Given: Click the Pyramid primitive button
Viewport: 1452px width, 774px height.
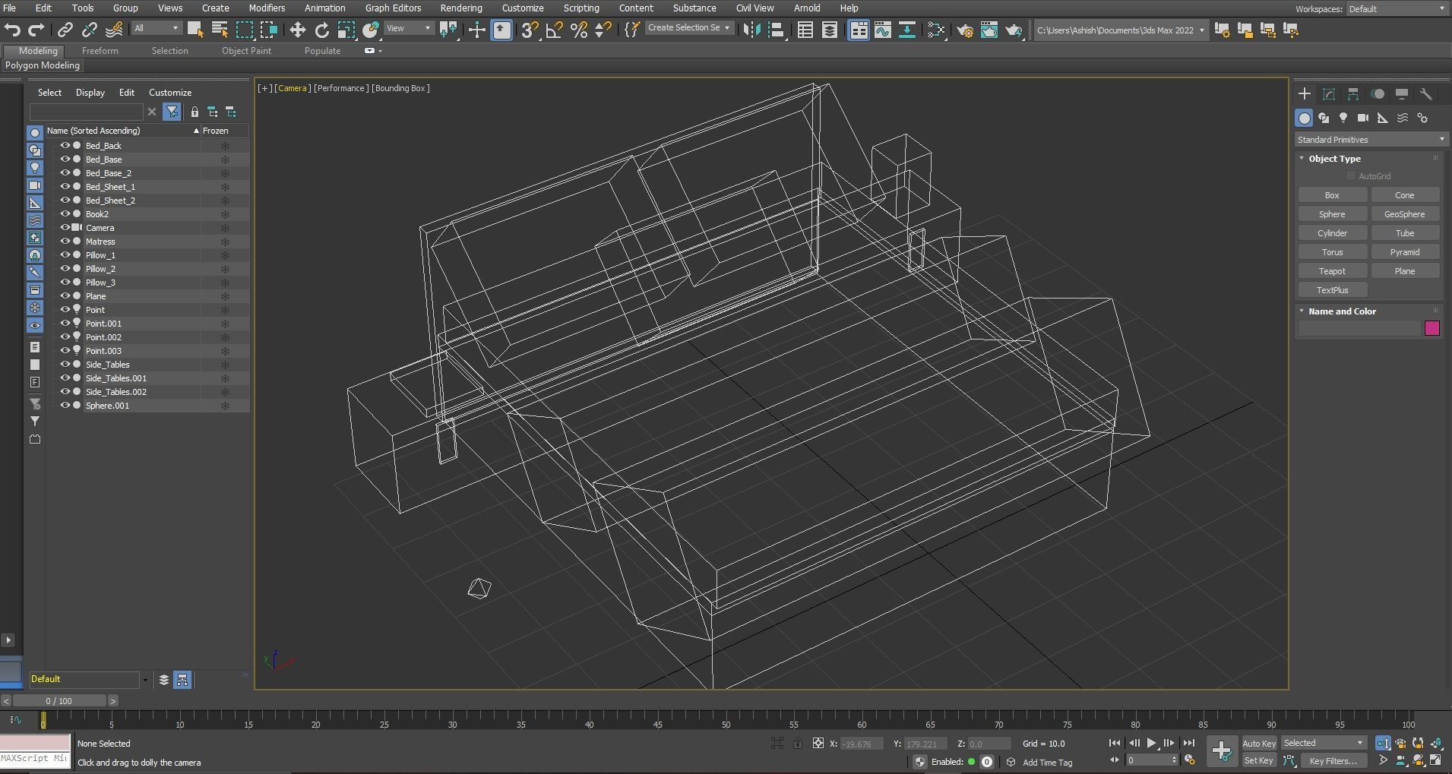Looking at the screenshot, I should tap(1404, 252).
